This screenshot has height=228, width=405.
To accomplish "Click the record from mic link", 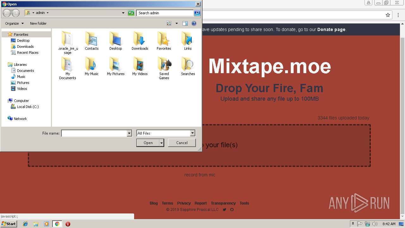I will tap(200, 175).
